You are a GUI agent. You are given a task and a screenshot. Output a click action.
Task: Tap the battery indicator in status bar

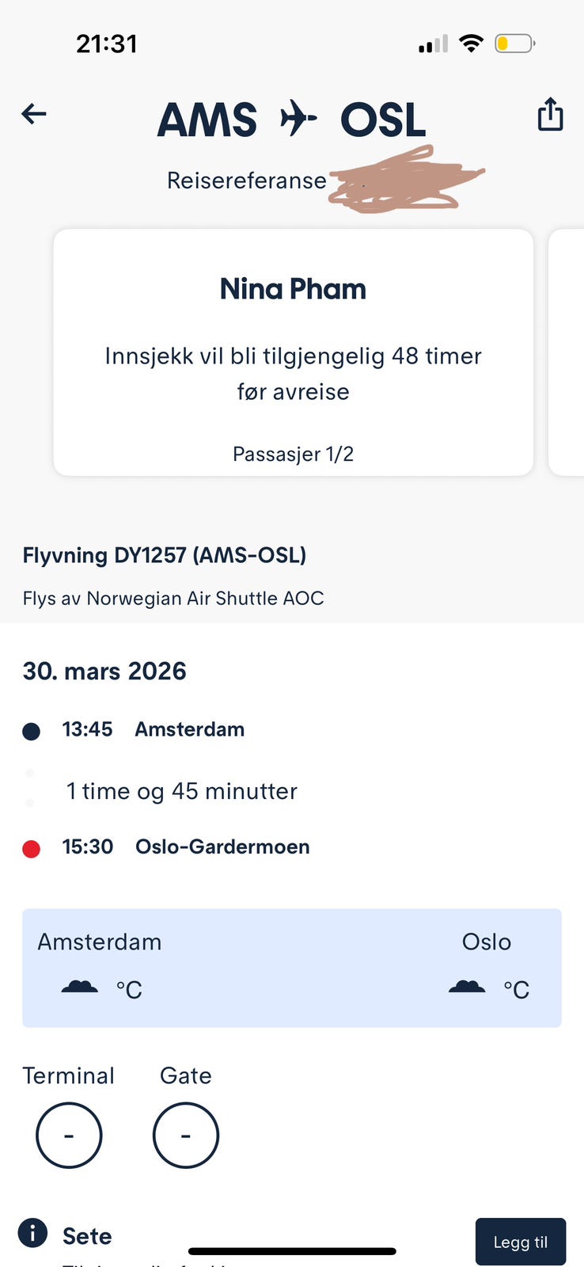click(x=514, y=44)
